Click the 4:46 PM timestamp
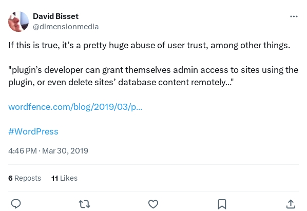The image size is (307, 211). tap(23, 151)
